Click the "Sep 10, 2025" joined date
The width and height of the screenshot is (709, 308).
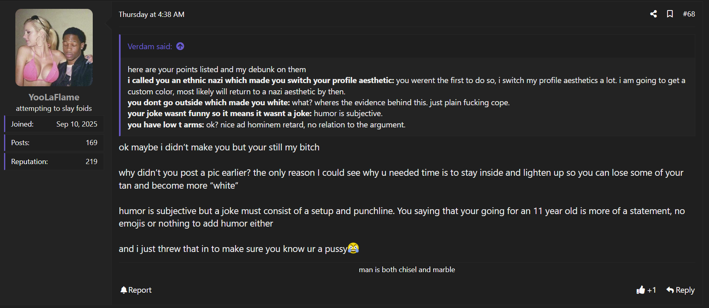[x=77, y=124]
